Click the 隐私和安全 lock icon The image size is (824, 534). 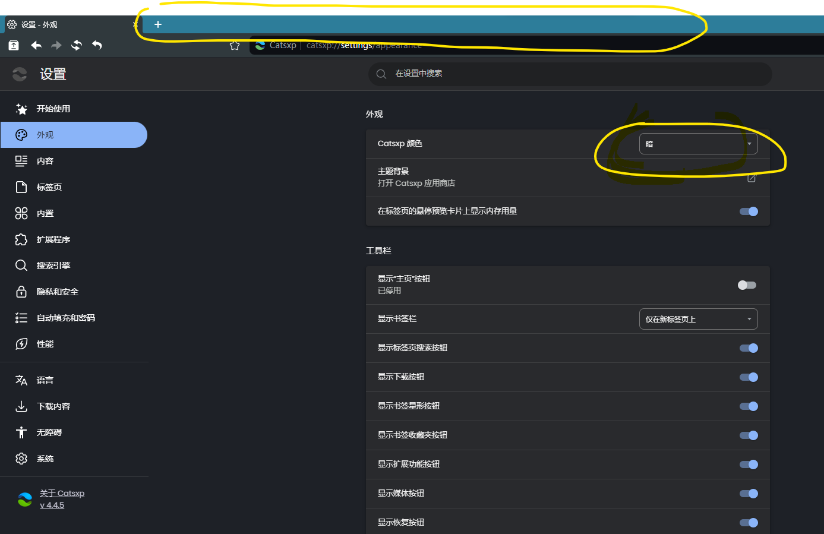(21, 292)
